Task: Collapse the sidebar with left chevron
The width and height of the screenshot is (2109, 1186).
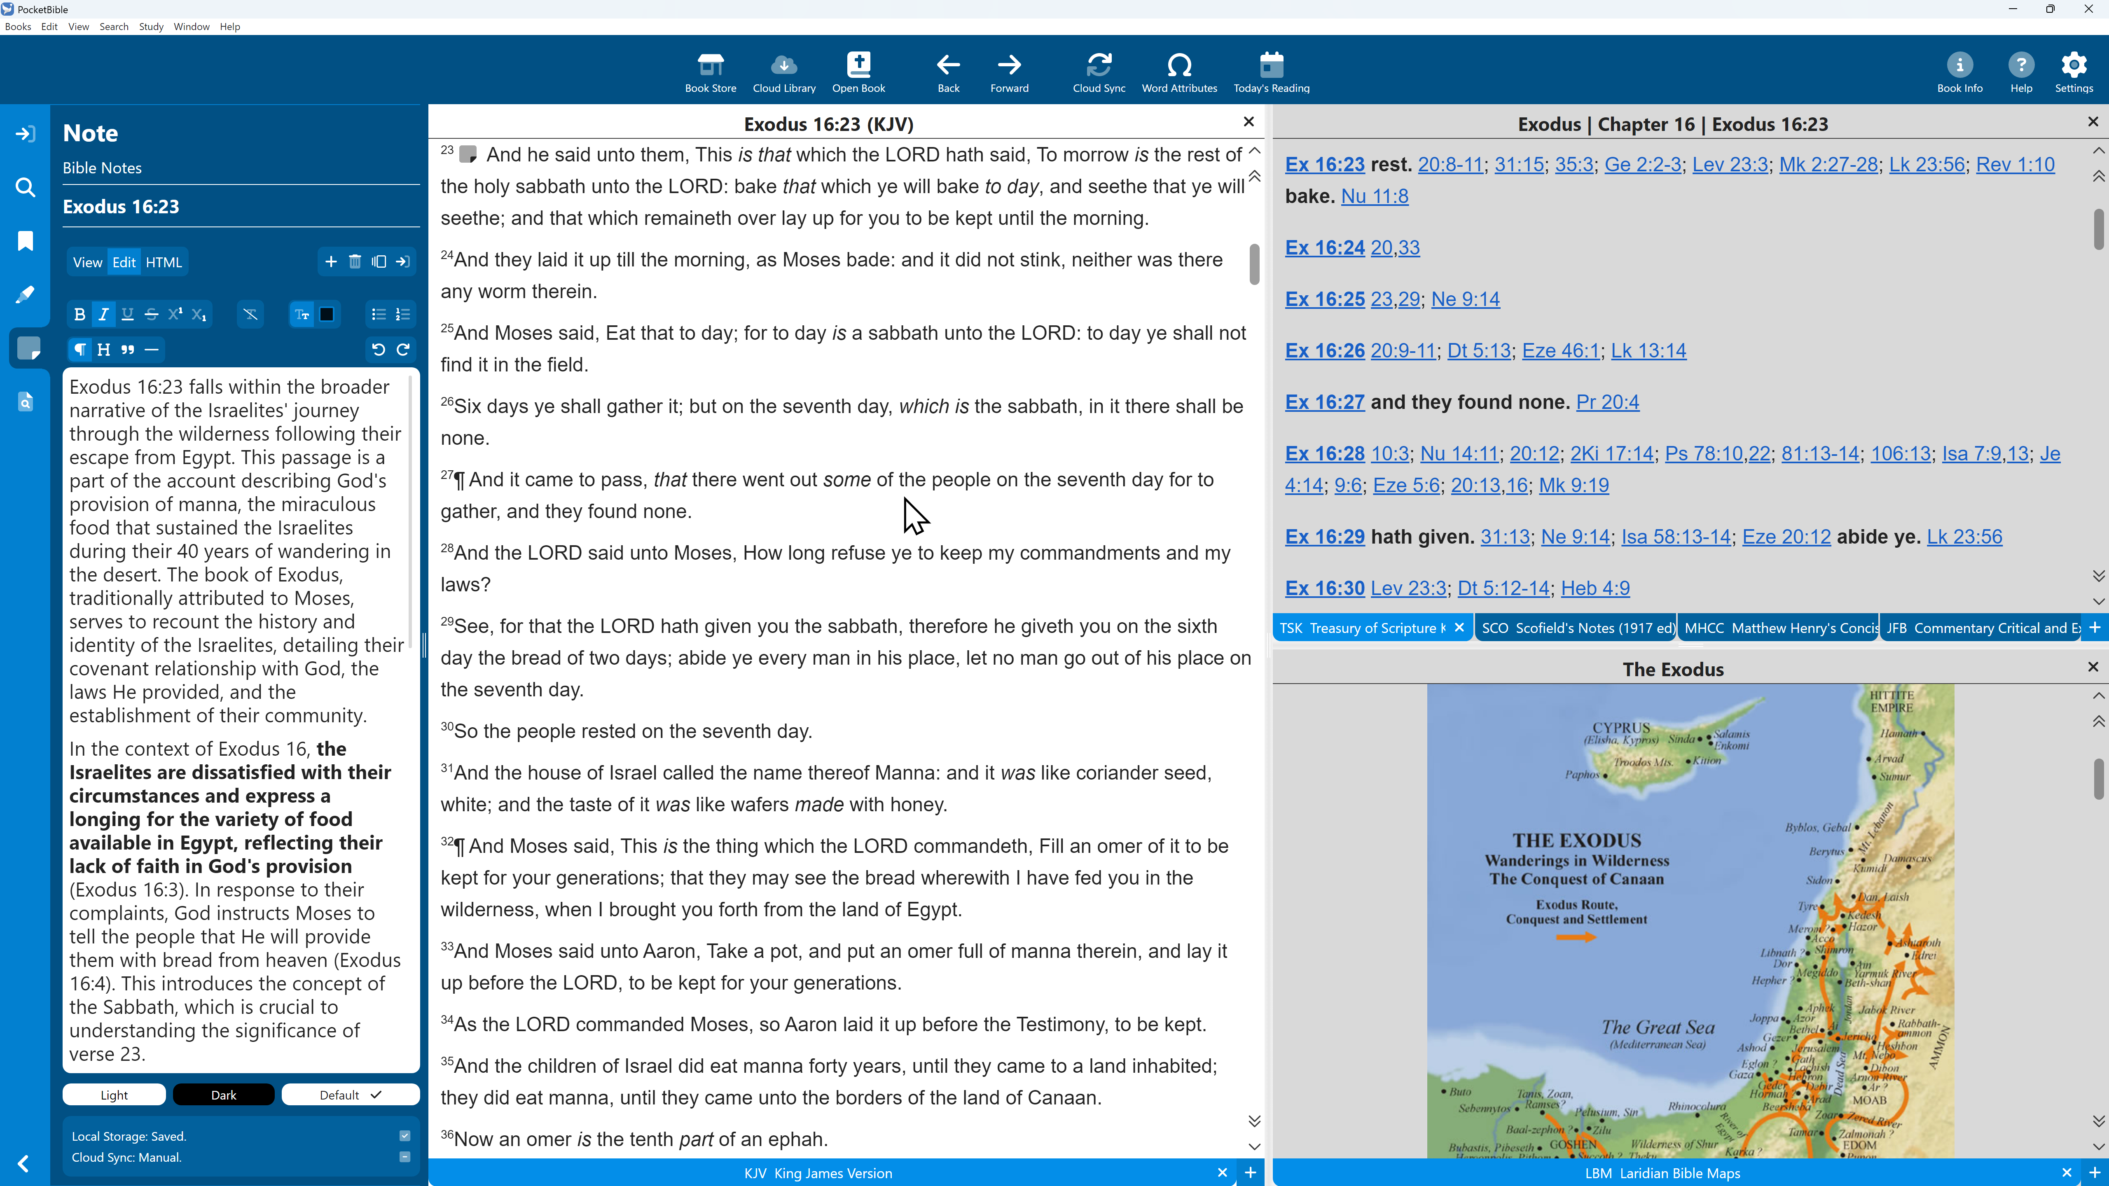Action: [x=24, y=1164]
